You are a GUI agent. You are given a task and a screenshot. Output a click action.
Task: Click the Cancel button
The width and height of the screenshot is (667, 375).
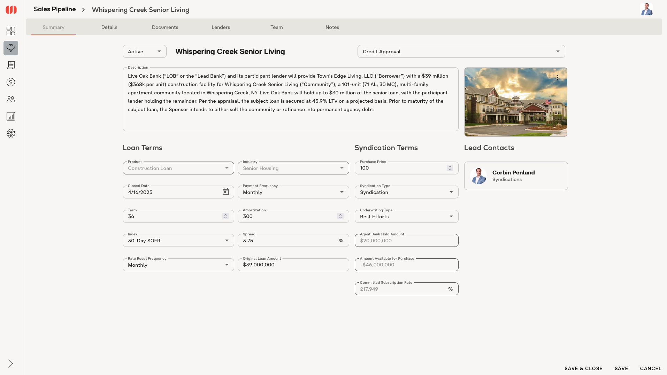pos(651,368)
